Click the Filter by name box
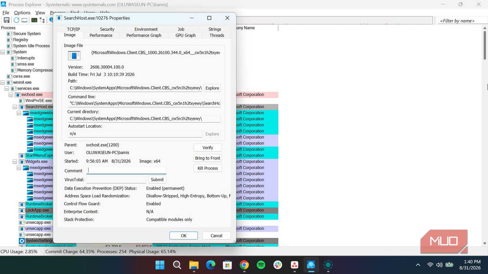The width and height of the screenshot is (488, 274). [462, 21]
